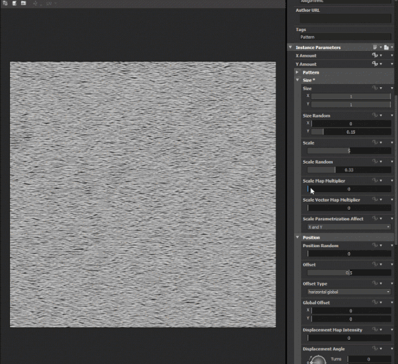The width and height of the screenshot is (398, 364).
Task: Click the Size Random X slider
Action: coord(351,124)
